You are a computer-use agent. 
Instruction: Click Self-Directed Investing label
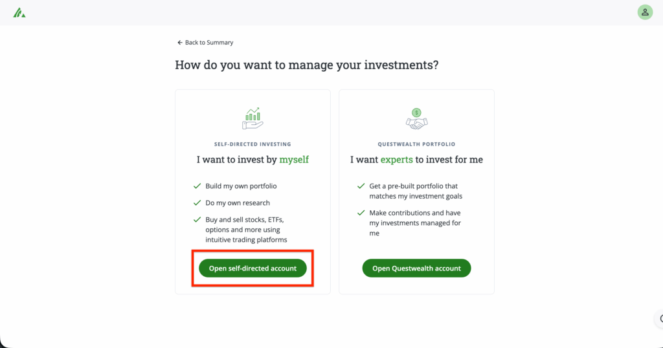(253, 144)
